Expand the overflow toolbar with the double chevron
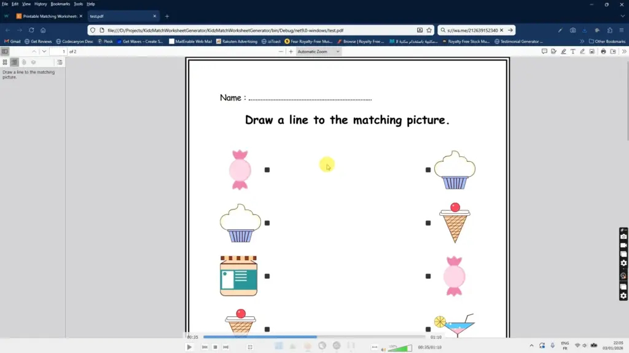This screenshot has height=353, width=629. click(623, 51)
